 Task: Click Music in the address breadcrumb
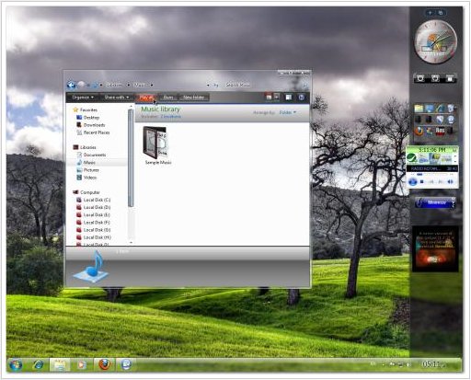click(140, 85)
